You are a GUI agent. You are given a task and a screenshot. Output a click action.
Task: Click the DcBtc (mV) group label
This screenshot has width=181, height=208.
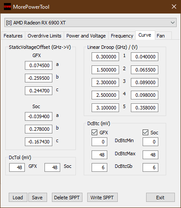99,123
